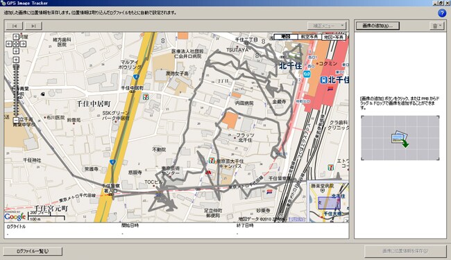
Task: Open help with blue question mark icon
Action: pos(442,13)
